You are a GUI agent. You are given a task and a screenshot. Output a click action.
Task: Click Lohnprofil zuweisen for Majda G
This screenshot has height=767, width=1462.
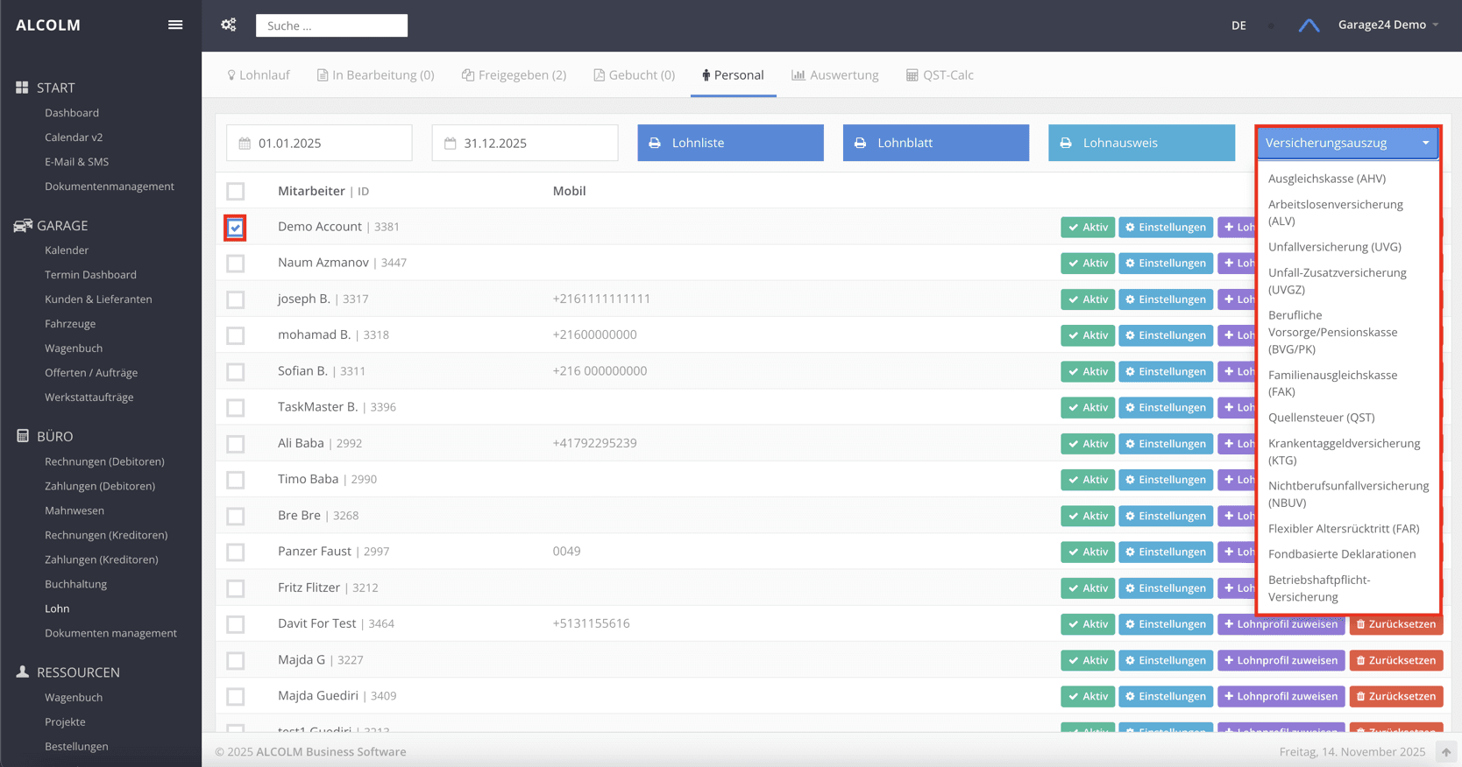1281,660
